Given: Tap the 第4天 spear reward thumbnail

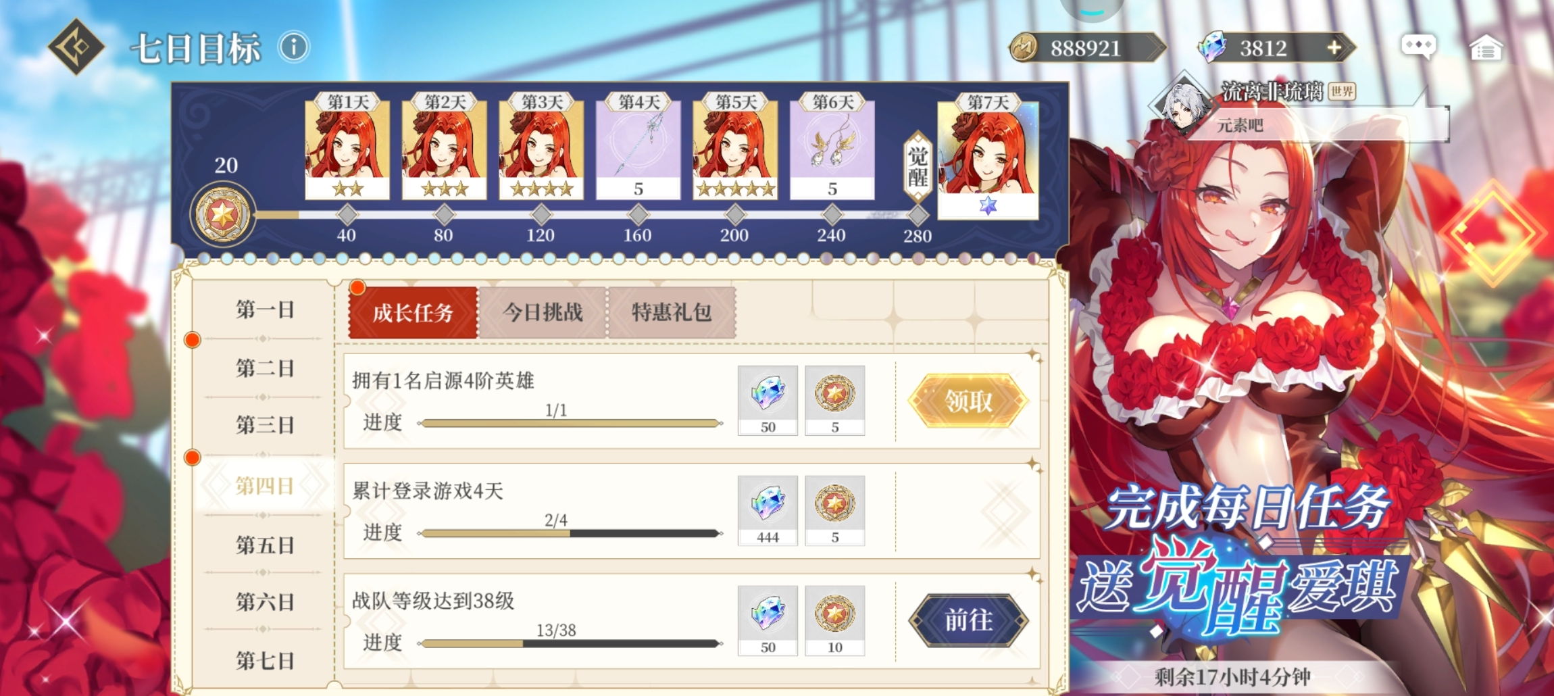Looking at the screenshot, I should (638, 147).
